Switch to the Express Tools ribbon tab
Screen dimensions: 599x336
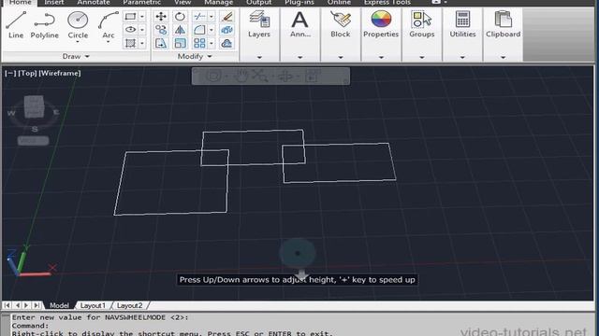click(x=387, y=3)
